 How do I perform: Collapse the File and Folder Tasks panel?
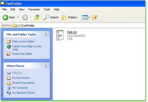pyautogui.click(x=46, y=34)
